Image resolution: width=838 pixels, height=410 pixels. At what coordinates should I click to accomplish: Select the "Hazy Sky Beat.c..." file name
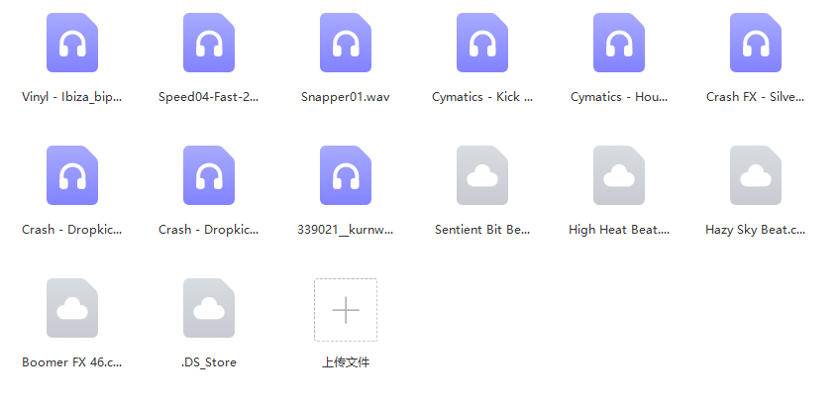756,230
